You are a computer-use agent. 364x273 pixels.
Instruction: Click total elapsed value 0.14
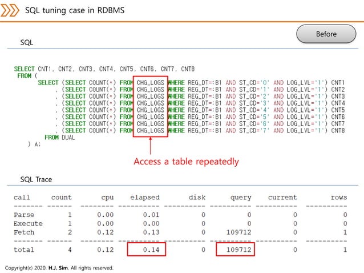pos(151,250)
